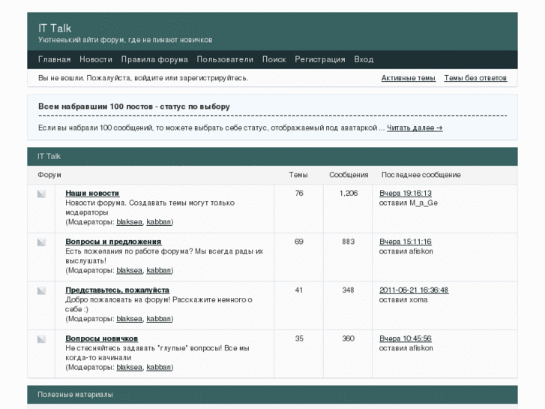Viewport: 545px width, 409px height.
Task: Open moderator kabban in Вопросы новичков row
Action: tap(159, 367)
